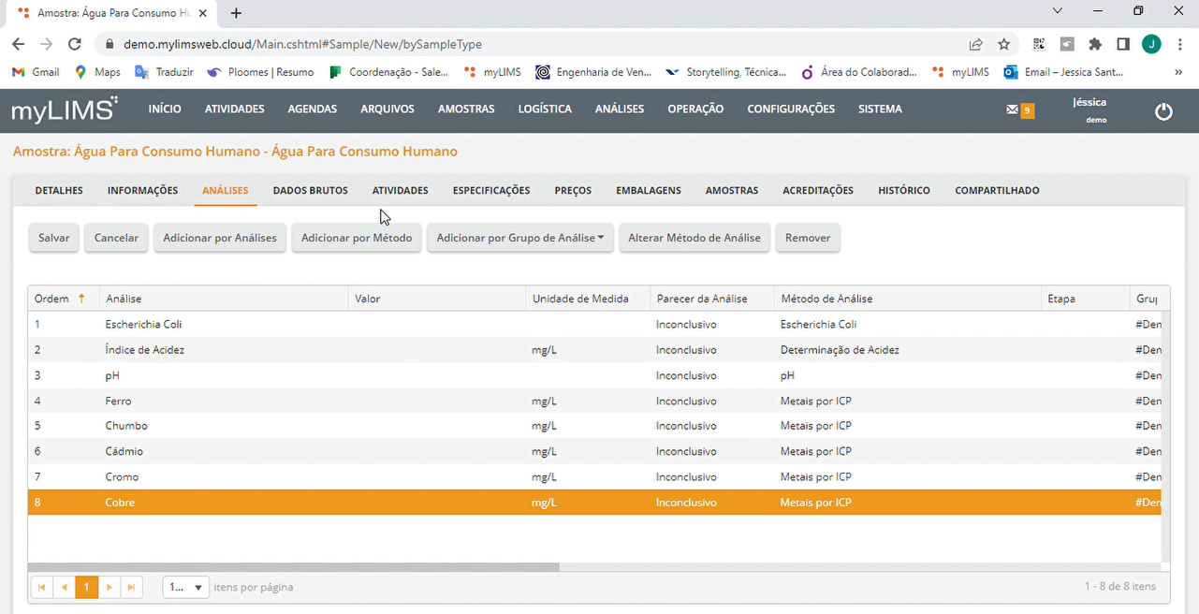Reload the page with refresh icon

(76, 44)
